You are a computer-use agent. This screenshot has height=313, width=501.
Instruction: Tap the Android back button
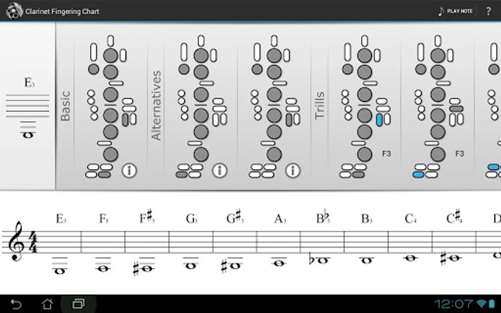pos(16,304)
